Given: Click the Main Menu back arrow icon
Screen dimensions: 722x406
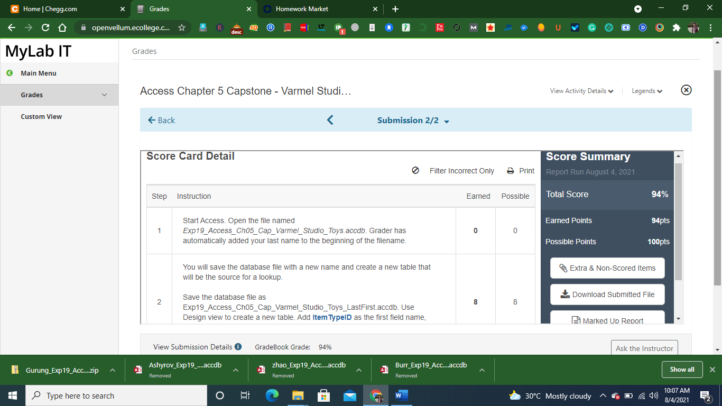Looking at the screenshot, I should click(10, 73).
